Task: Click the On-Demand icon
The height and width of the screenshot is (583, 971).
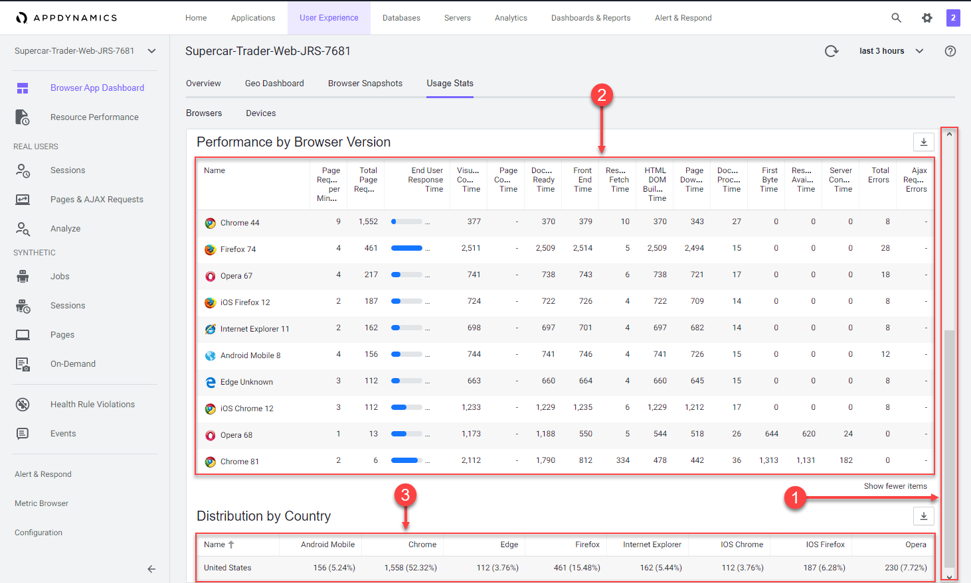Action: (23, 364)
